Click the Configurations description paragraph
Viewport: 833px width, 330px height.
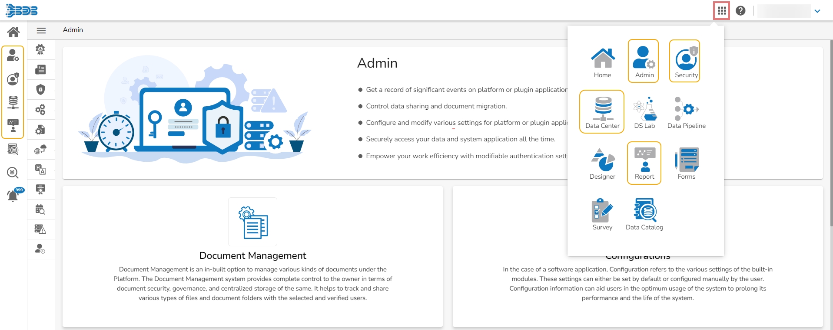tap(638, 284)
